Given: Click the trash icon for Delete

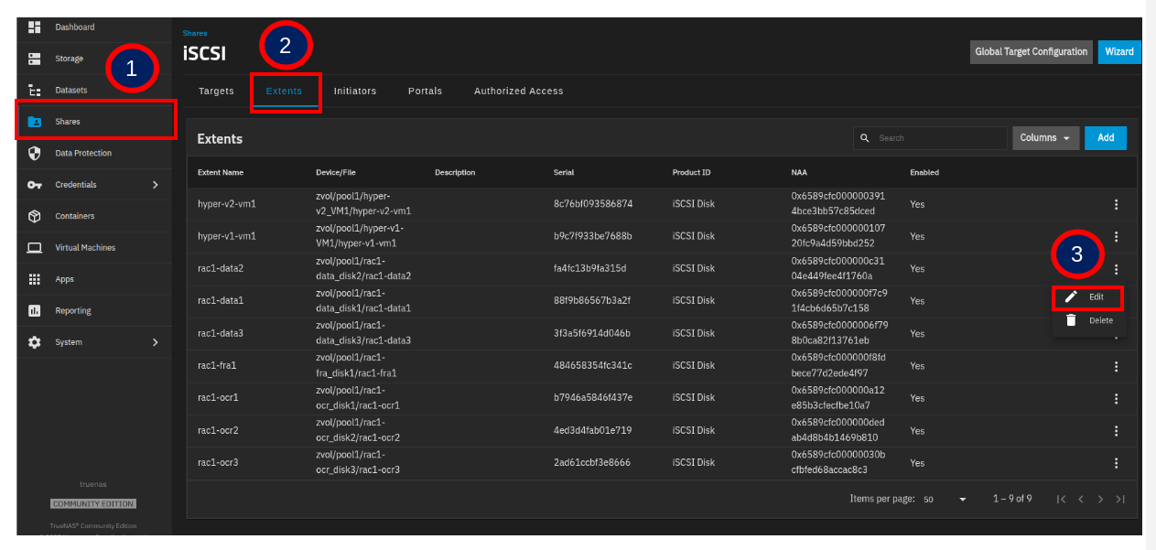Looking at the screenshot, I should pos(1071,321).
